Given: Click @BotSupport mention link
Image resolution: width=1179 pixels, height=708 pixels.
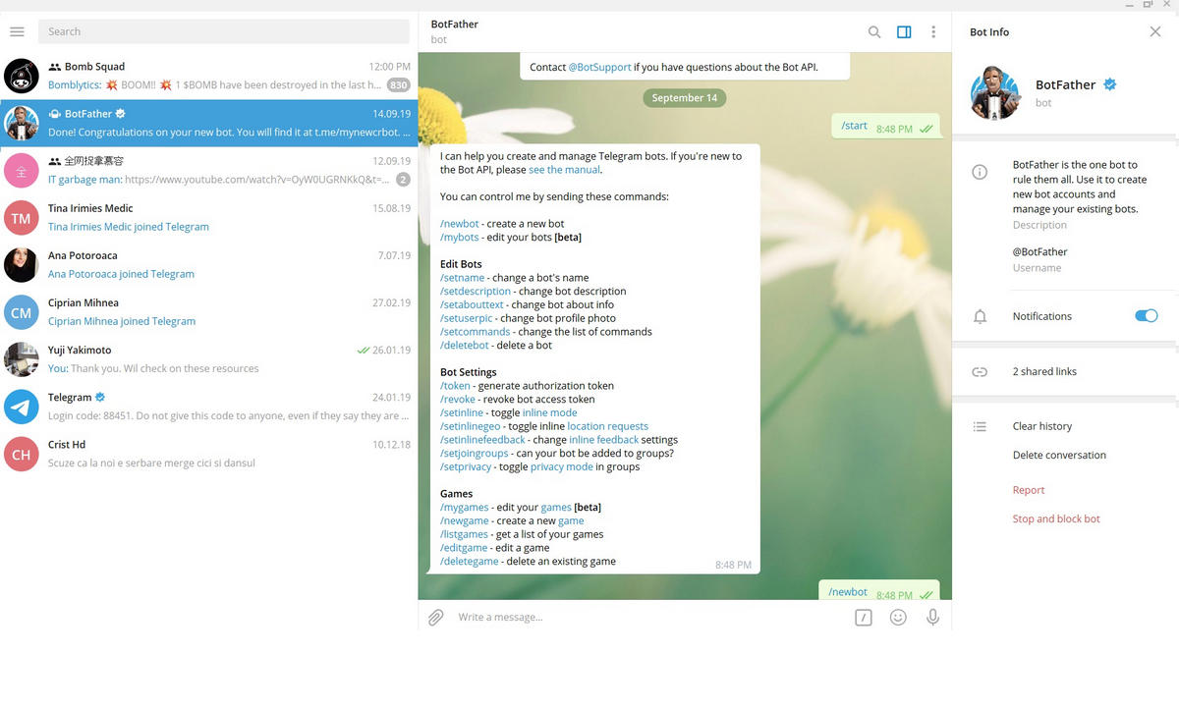Looking at the screenshot, I should point(599,68).
